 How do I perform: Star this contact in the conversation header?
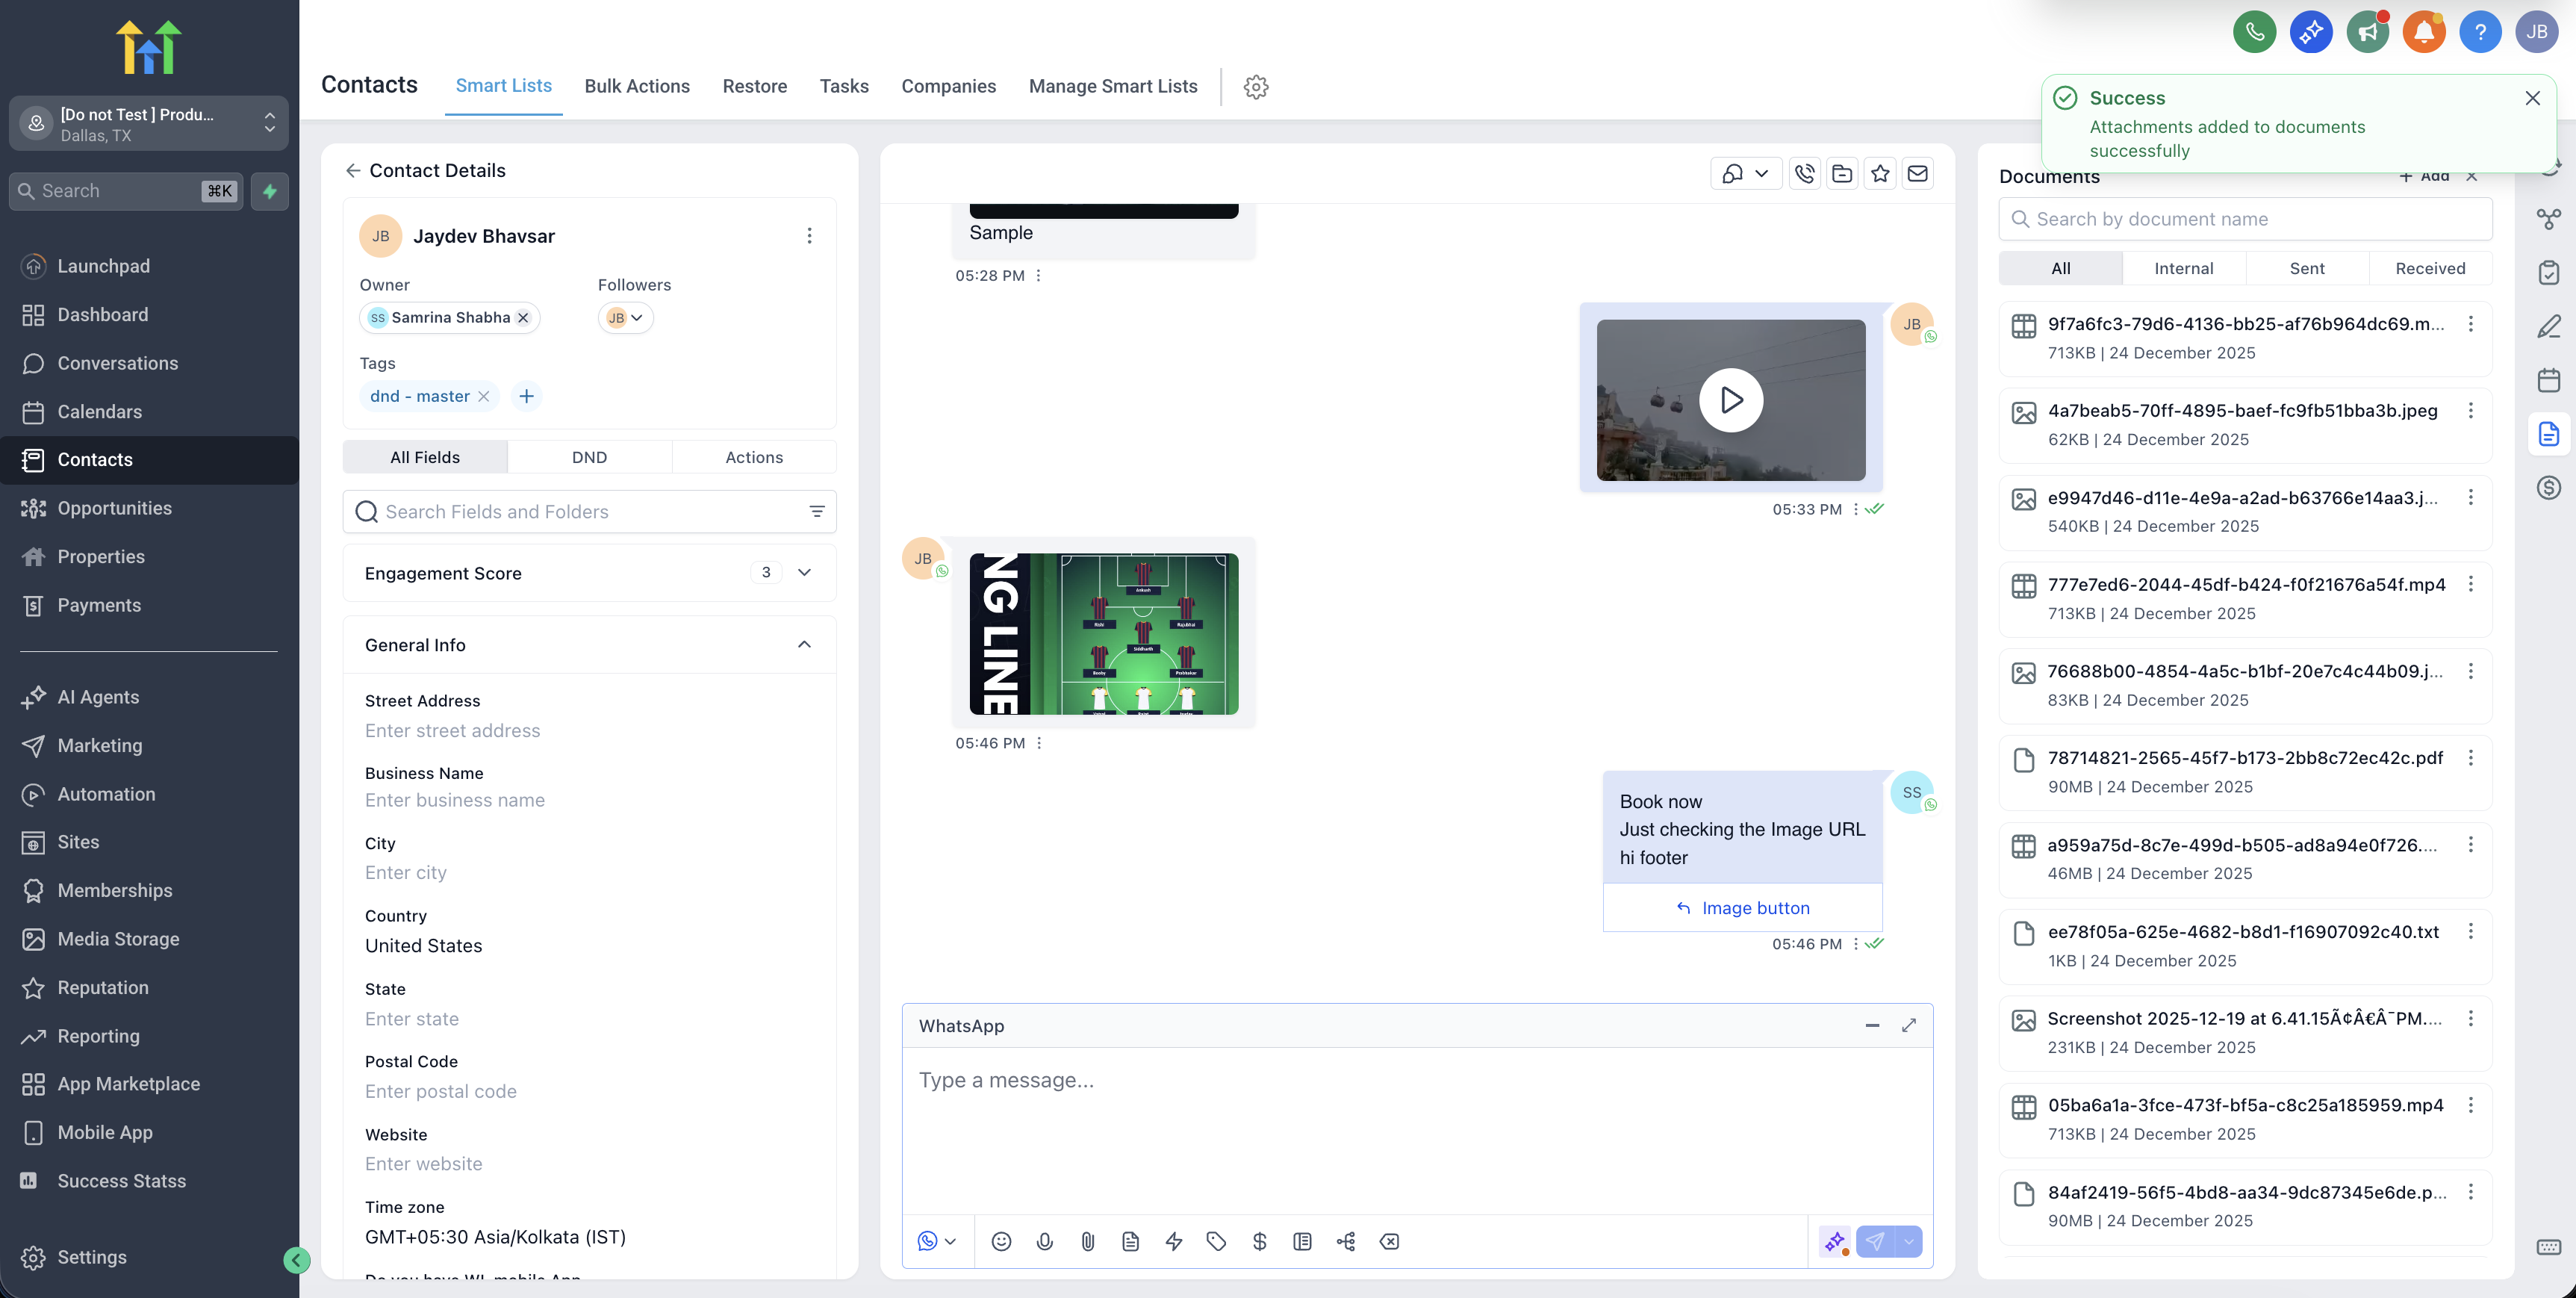[1881, 173]
